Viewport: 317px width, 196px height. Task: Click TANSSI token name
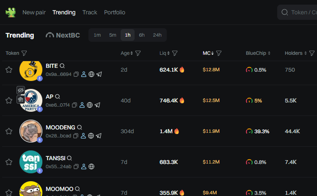pos(55,158)
